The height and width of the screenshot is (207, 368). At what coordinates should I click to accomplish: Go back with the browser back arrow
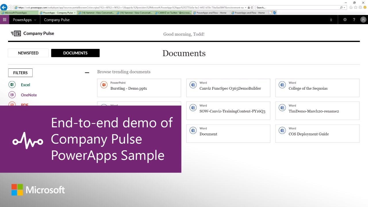(4, 7)
